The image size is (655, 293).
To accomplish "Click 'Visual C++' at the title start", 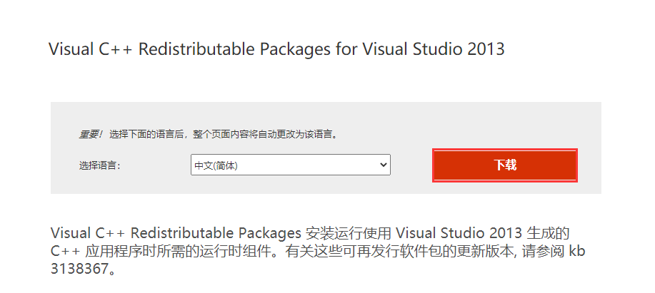I will pos(91,49).
